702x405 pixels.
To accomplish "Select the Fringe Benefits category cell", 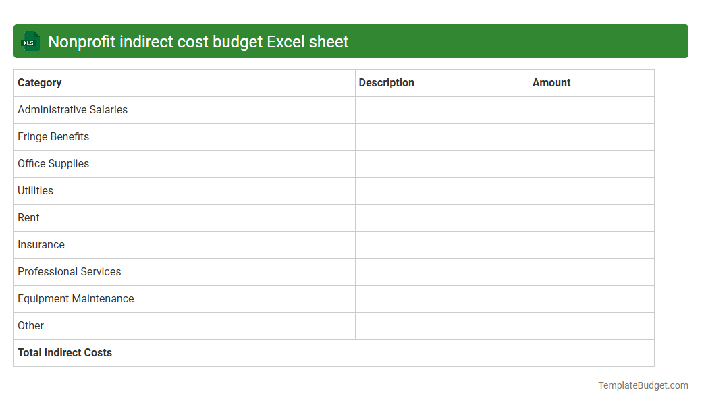I will pos(53,136).
